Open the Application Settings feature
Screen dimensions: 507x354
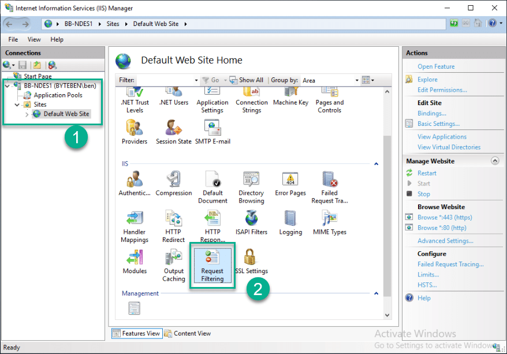(213, 100)
